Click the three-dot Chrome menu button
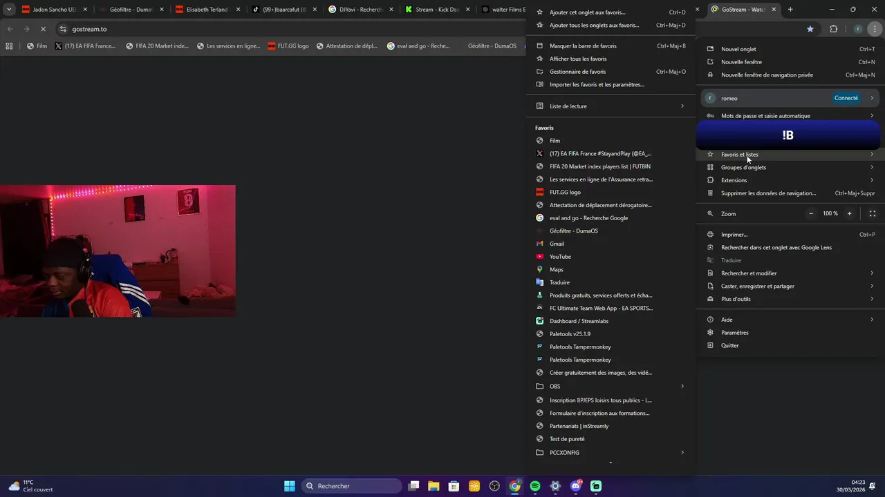 click(x=875, y=29)
